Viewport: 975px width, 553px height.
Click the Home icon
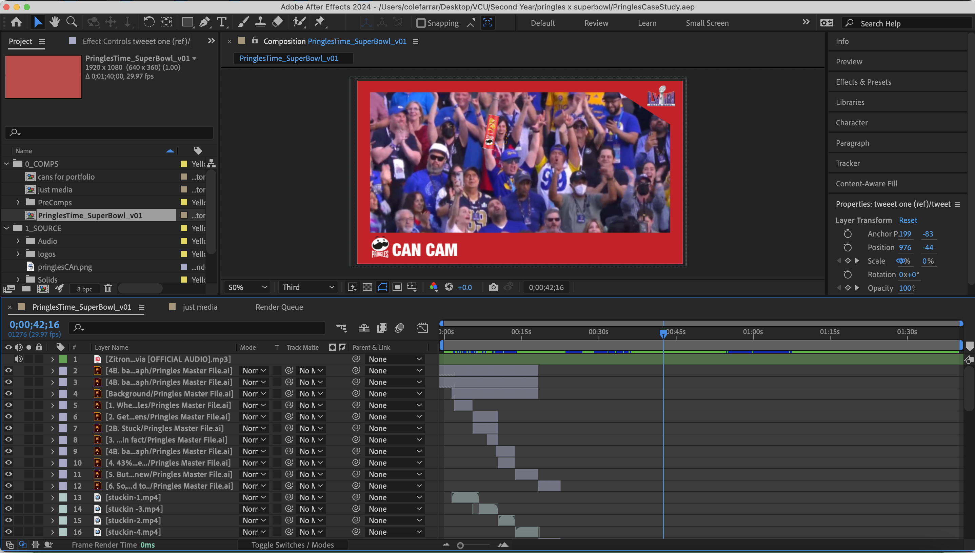(x=16, y=22)
